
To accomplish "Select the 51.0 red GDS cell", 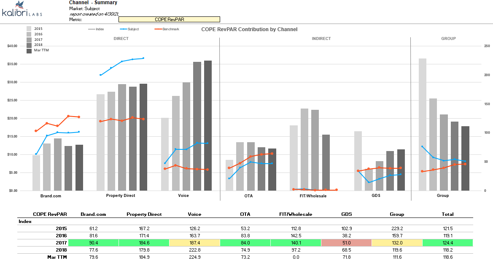I will (347, 243).
